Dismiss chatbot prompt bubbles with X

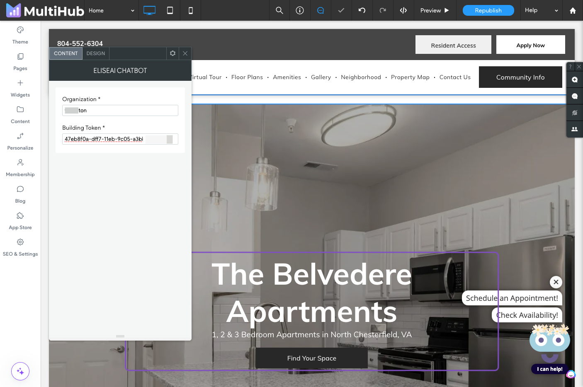point(556,282)
